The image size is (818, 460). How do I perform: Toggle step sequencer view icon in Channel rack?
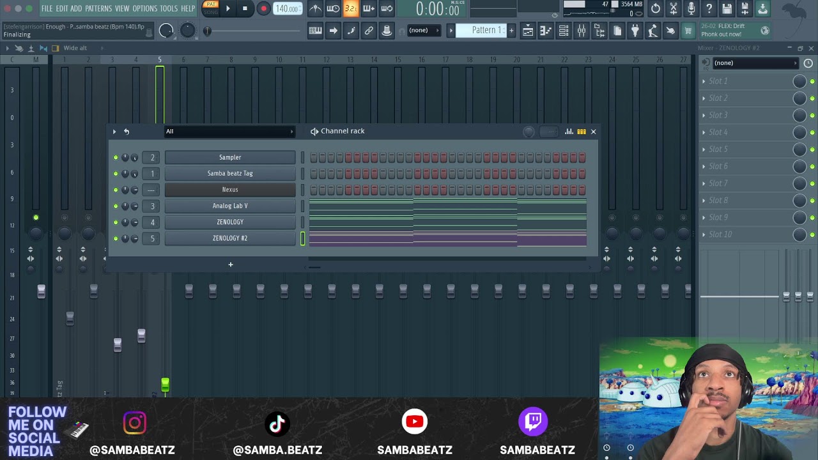coord(582,132)
